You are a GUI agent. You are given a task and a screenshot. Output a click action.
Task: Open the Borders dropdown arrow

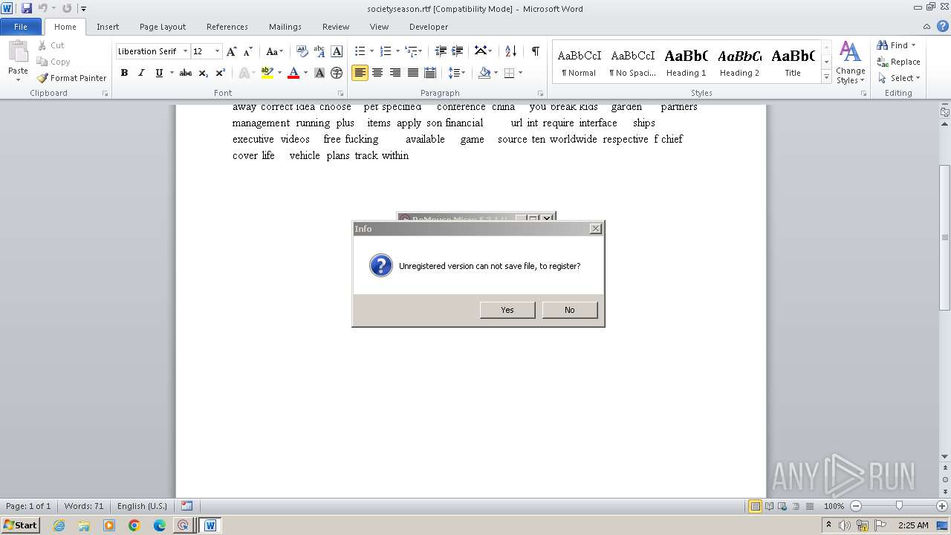tap(520, 73)
